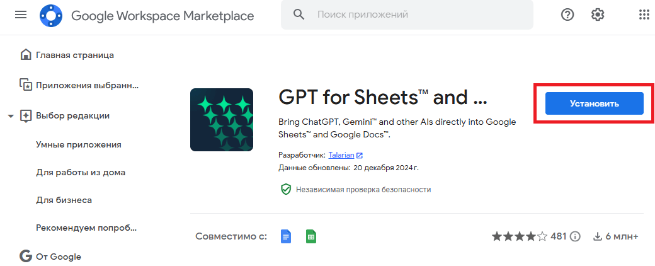Go to Главная страница
Image resolution: width=655 pixels, height=266 pixels.
[x=74, y=55]
